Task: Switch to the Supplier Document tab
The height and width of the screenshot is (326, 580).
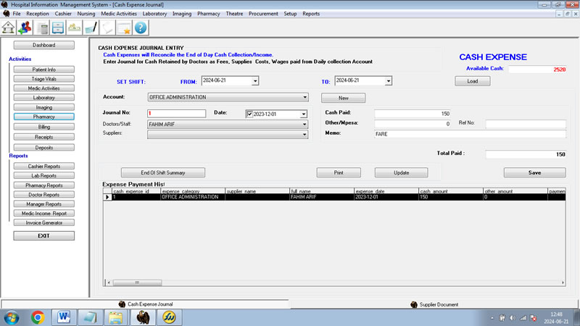Action: (434, 304)
